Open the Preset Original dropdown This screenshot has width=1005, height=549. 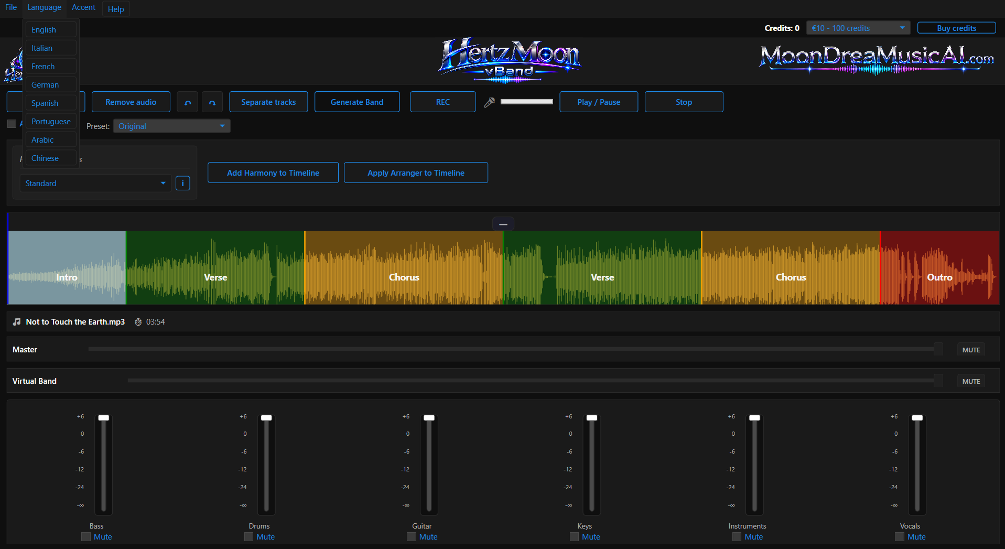171,126
